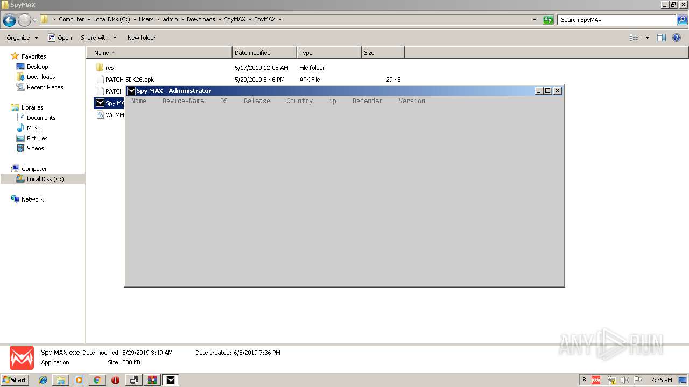This screenshot has width=689, height=387.
Task: Click Device-Name column in Spy MAX
Action: (x=183, y=101)
